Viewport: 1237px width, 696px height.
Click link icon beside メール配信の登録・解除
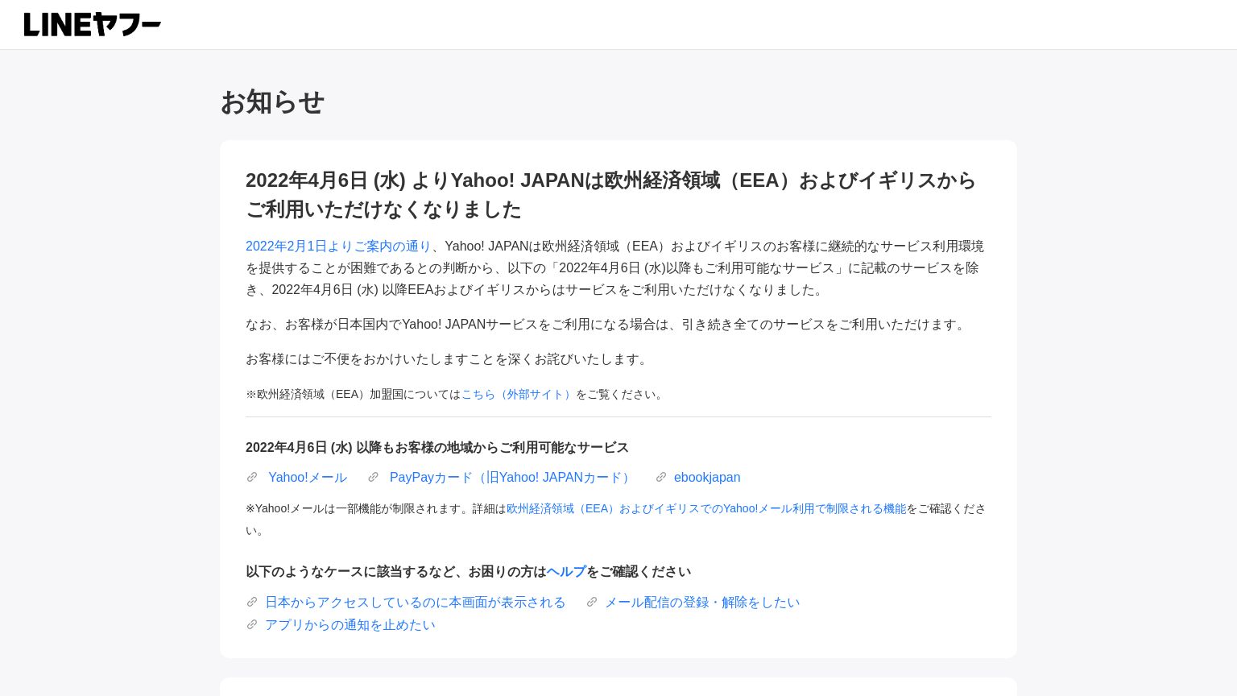point(592,603)
